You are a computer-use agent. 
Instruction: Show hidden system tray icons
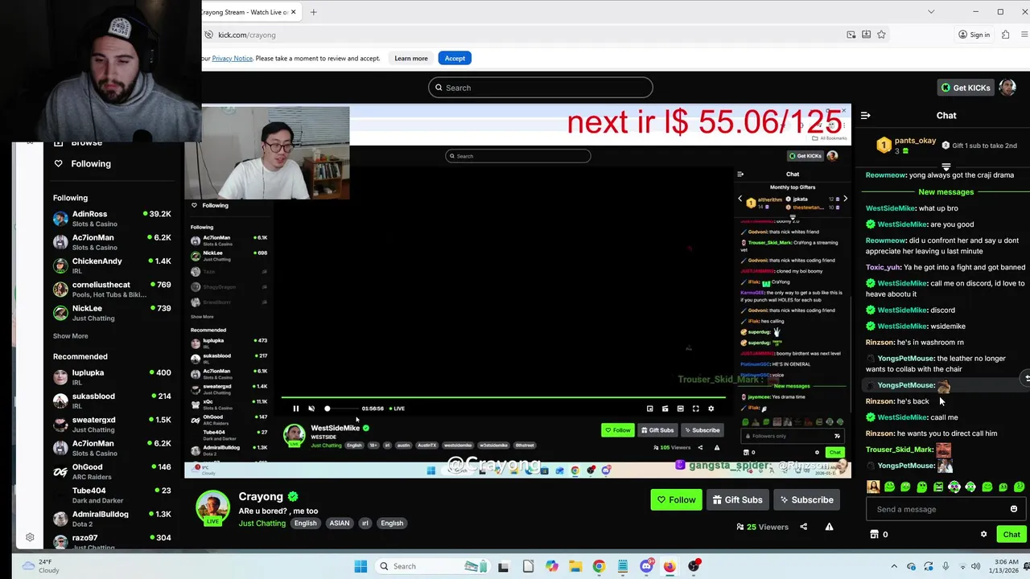click(895, 566)
